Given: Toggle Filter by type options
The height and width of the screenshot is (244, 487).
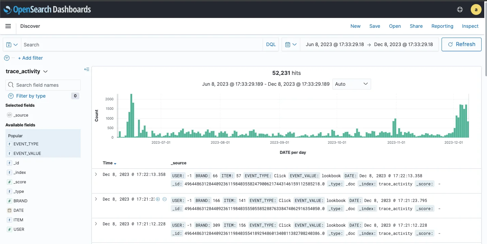Looking at the screenshot, I should coord(31,96).
